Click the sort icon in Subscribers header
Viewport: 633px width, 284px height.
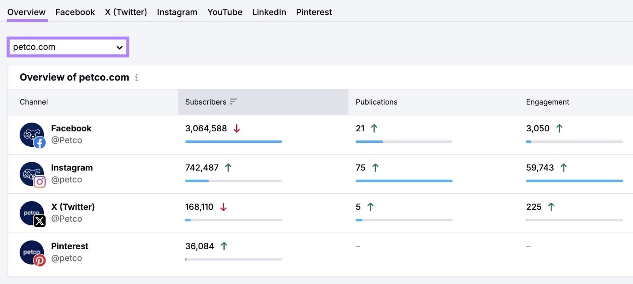click(233, 102)
